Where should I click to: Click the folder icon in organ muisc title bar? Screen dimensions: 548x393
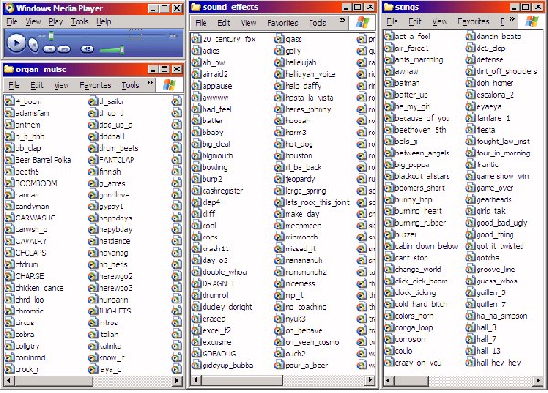pyautogui.click(x=9, y=69)
